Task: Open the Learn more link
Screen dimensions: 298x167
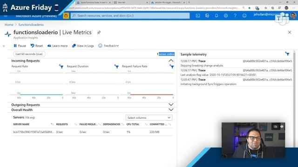Action: (x=57, y=45)
